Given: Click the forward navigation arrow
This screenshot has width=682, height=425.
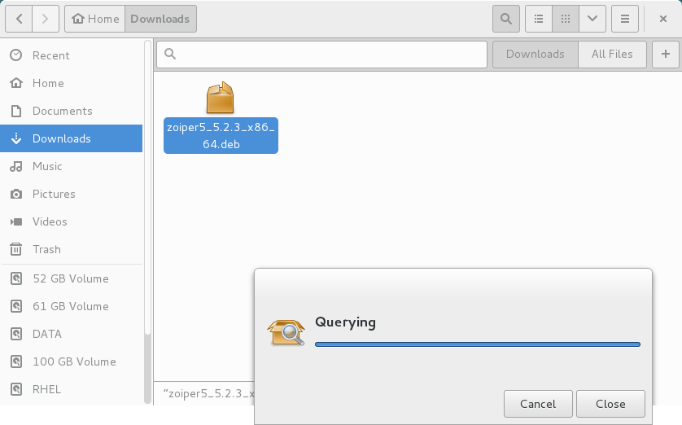Looking at the screenshot, I should [46, 18].
